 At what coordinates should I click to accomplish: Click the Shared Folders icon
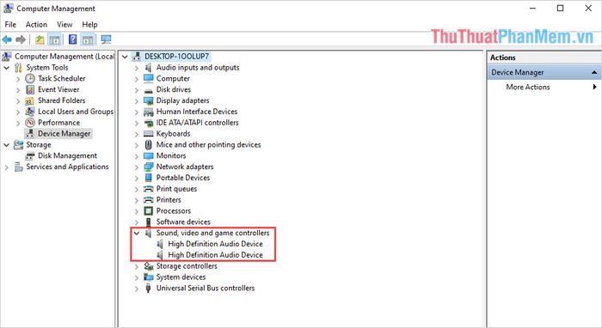click(x=30, y=100)
